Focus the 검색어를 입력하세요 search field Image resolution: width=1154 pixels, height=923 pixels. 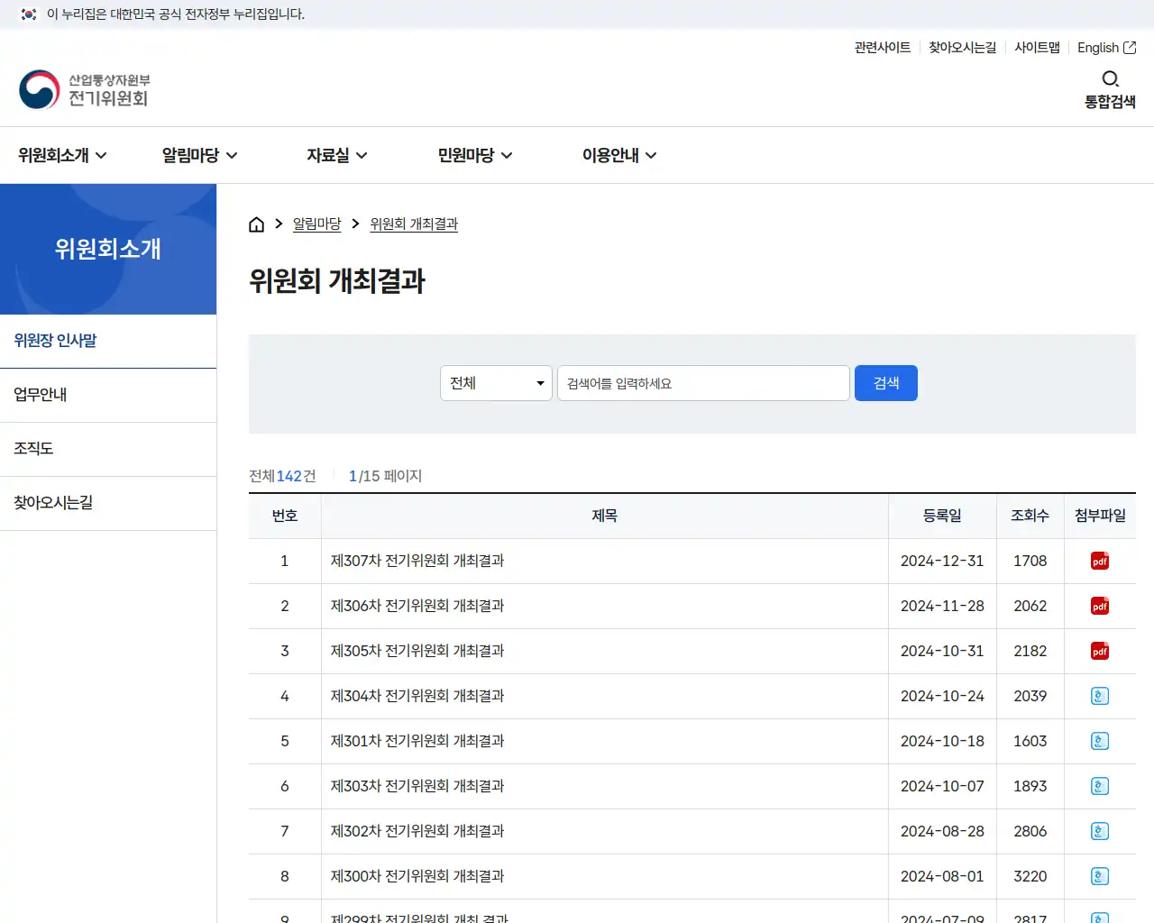click(703, 383)
